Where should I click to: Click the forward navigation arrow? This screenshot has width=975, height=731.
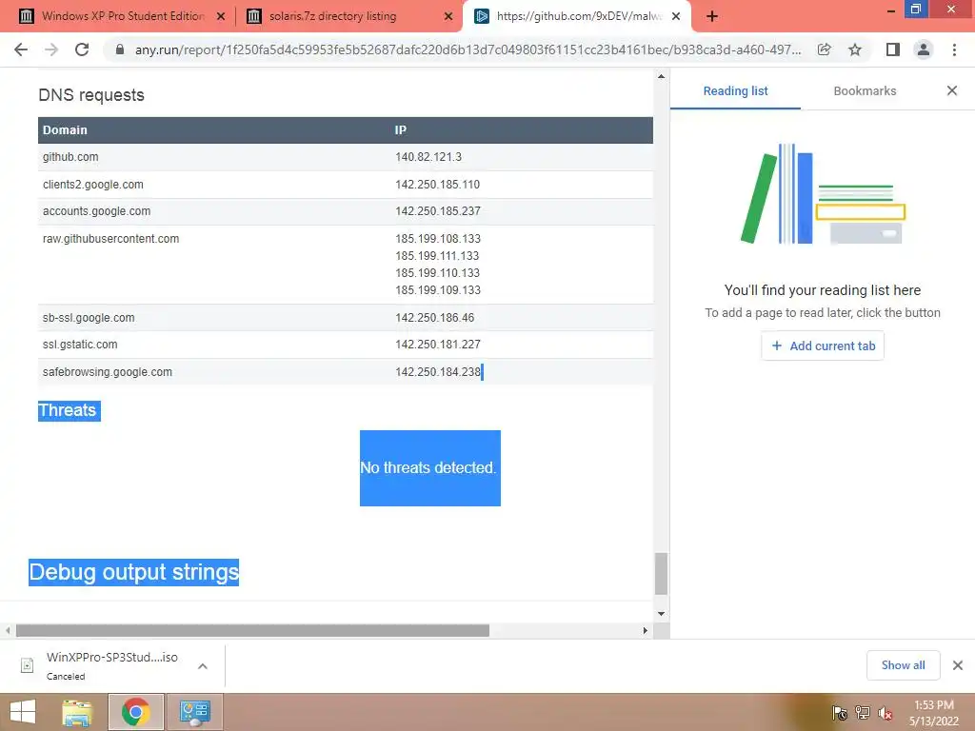[x=51, y=49]
